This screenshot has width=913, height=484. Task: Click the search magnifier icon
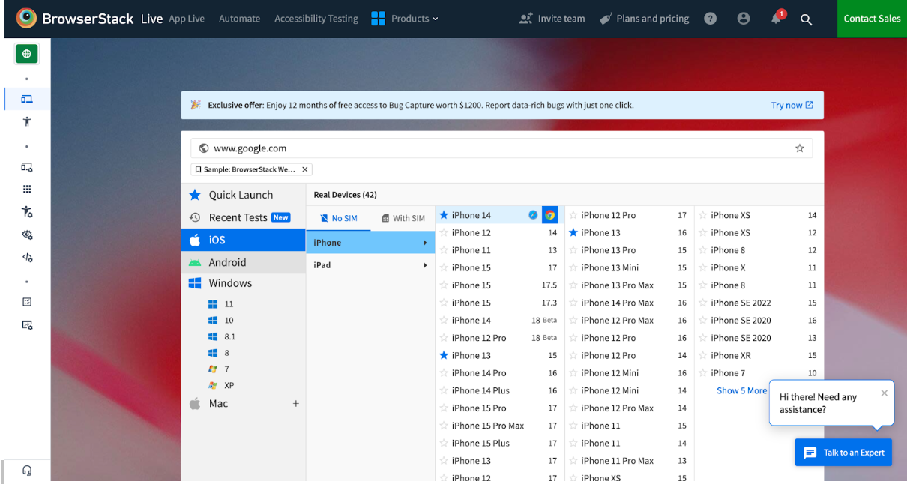tap(807, 19)
